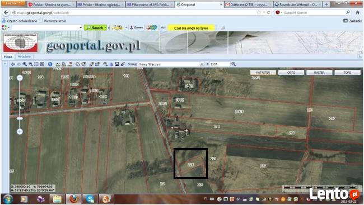Screen dimensions: 364x205
Task: Click the yellow Czat dla singli link
Action: [x=191, y=28]
